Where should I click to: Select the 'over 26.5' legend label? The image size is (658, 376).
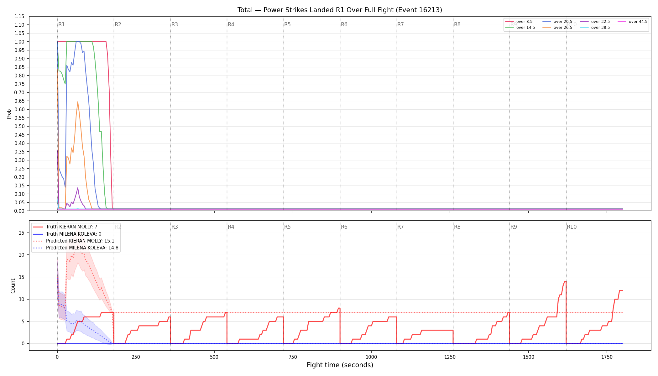tap(563, 28)
